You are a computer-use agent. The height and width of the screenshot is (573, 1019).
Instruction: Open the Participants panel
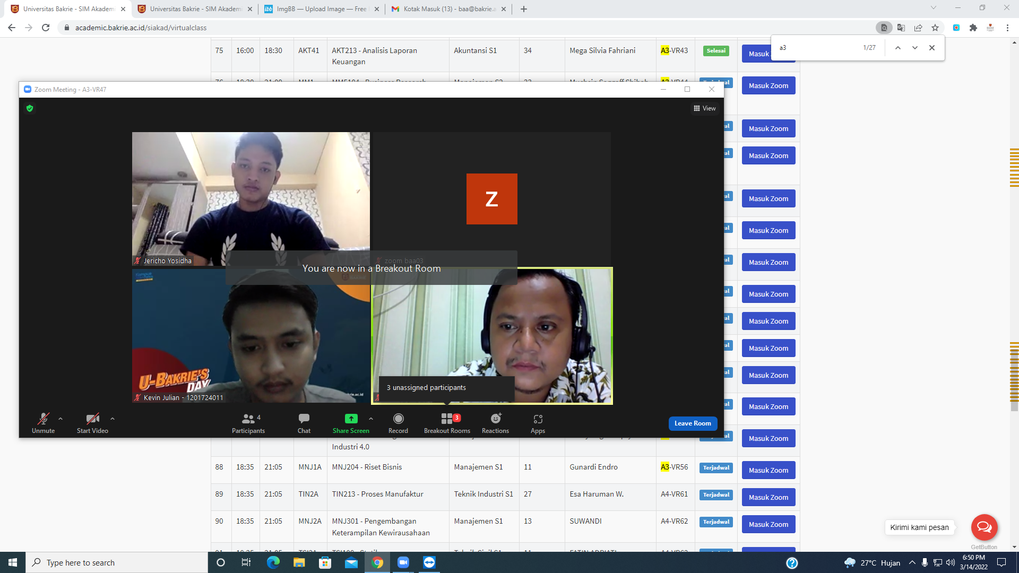pyautogui.click(x=248, y=423)
